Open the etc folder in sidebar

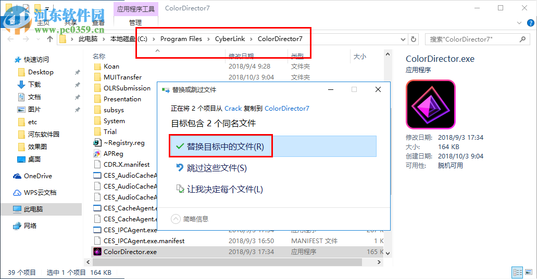32,122
